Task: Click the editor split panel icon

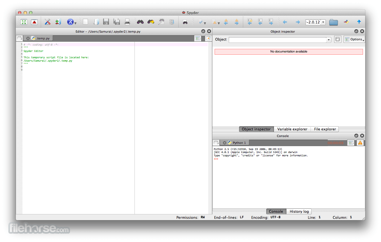Action: point(209,38)
